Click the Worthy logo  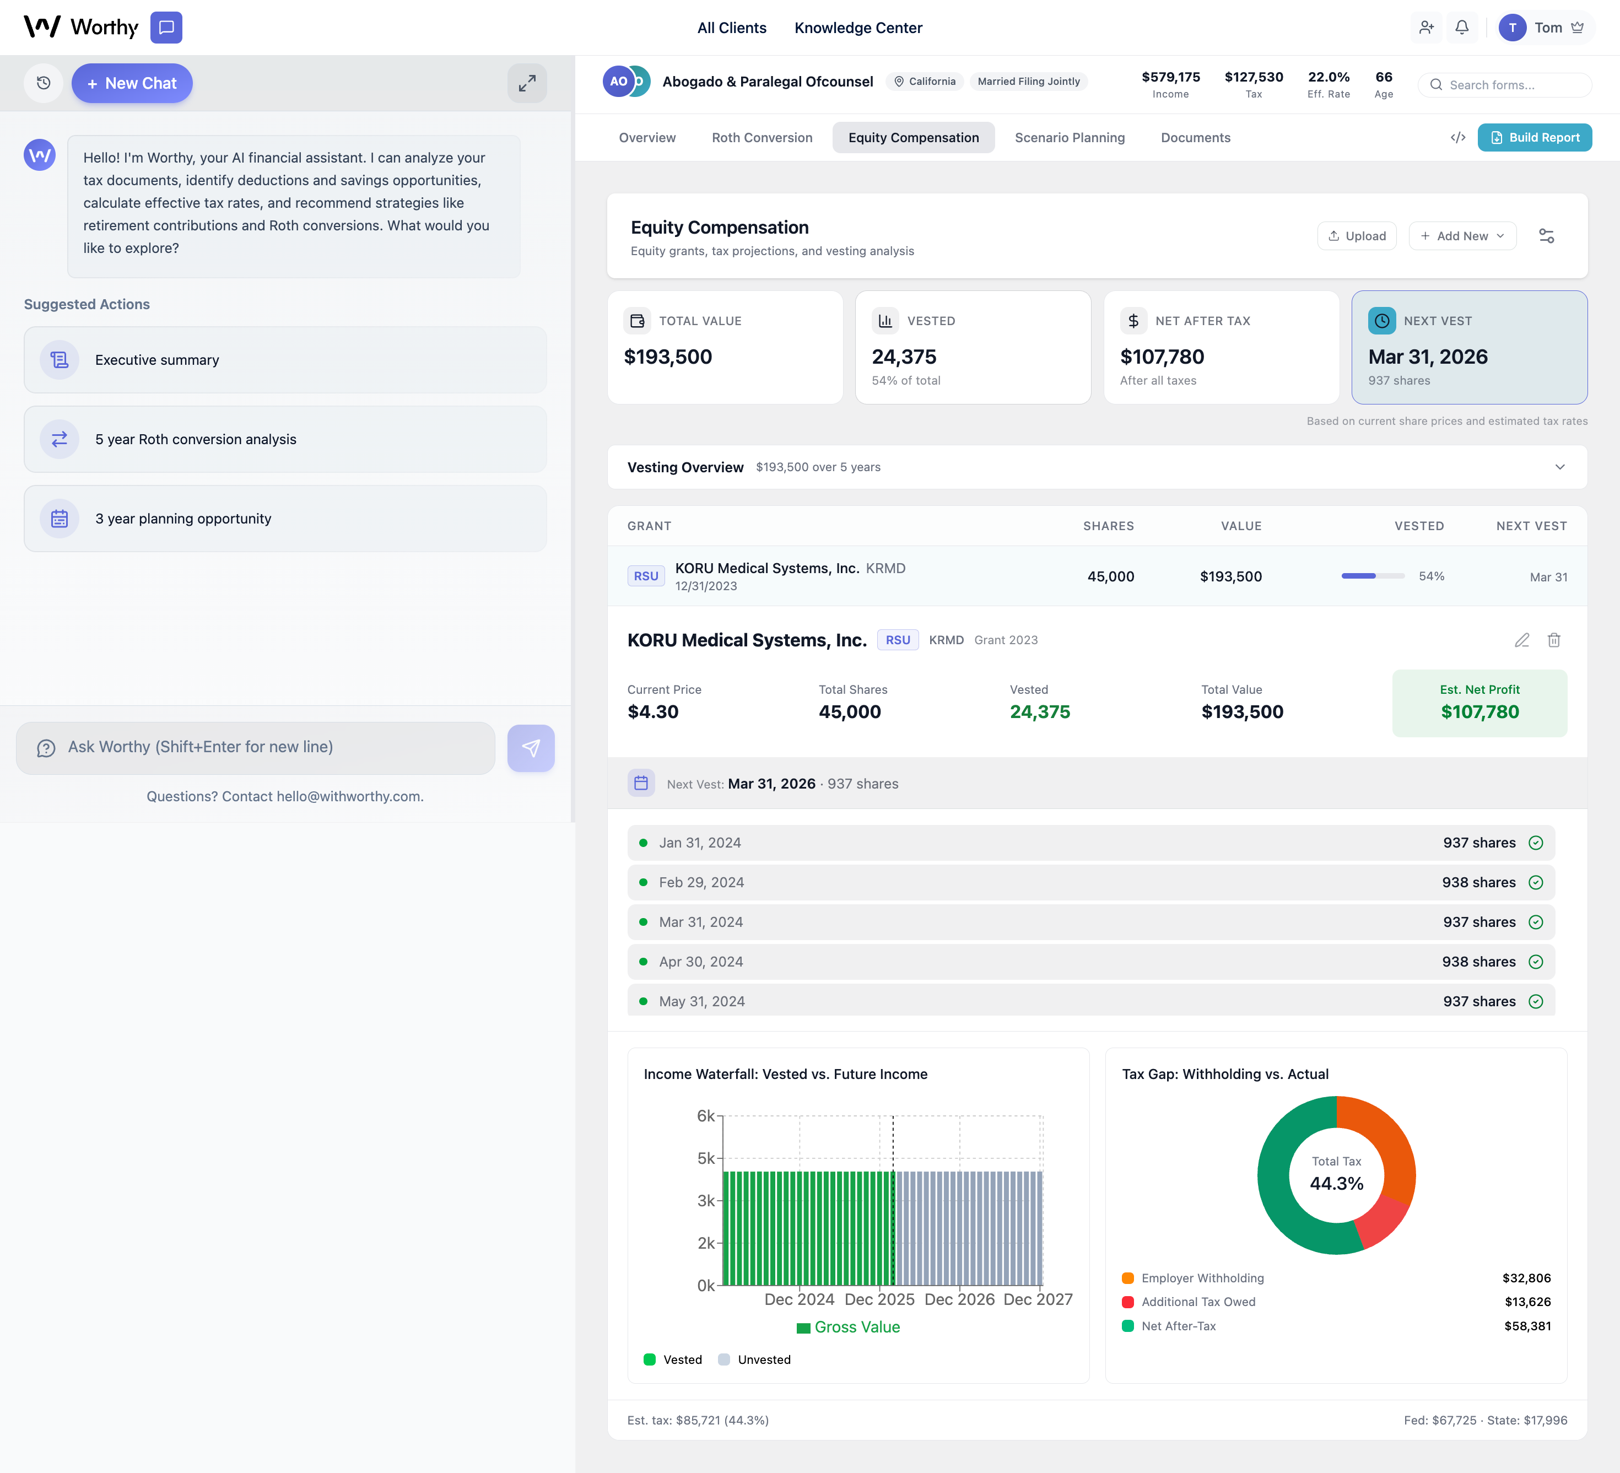click(81, 28)
